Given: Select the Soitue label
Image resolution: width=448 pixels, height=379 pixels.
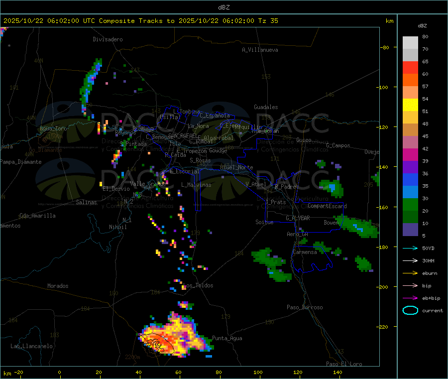Looking at the screenshot, I should tap(264, 222).
